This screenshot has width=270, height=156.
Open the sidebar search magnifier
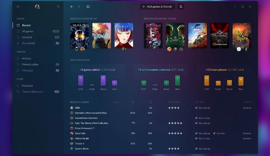tap(58, 6)
